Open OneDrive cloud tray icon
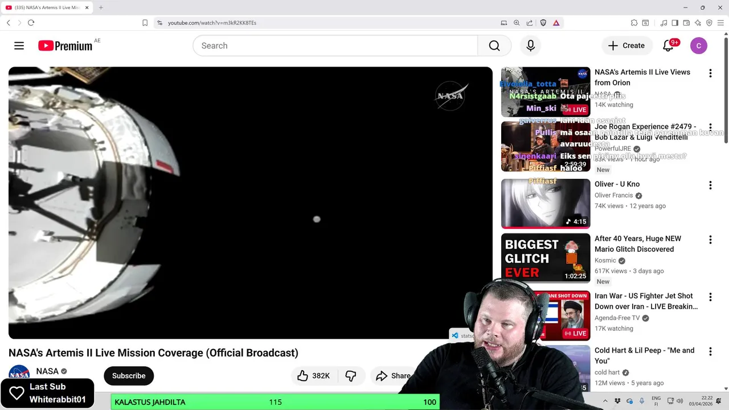The height and width of the screenshot is (410, 729). tap(630, 401)
